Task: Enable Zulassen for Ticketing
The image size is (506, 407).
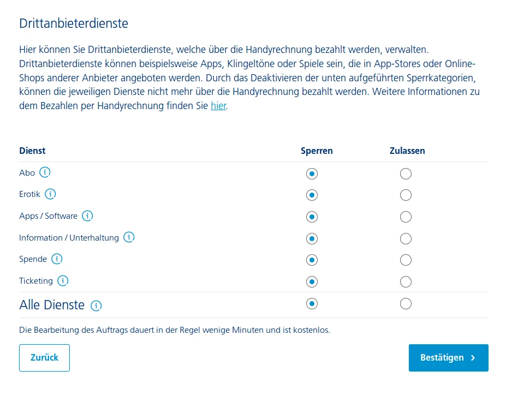Action: pos(406,282)
